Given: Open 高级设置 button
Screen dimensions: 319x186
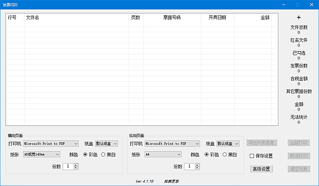Looking at the screenshot, I should tap(261, 169).
